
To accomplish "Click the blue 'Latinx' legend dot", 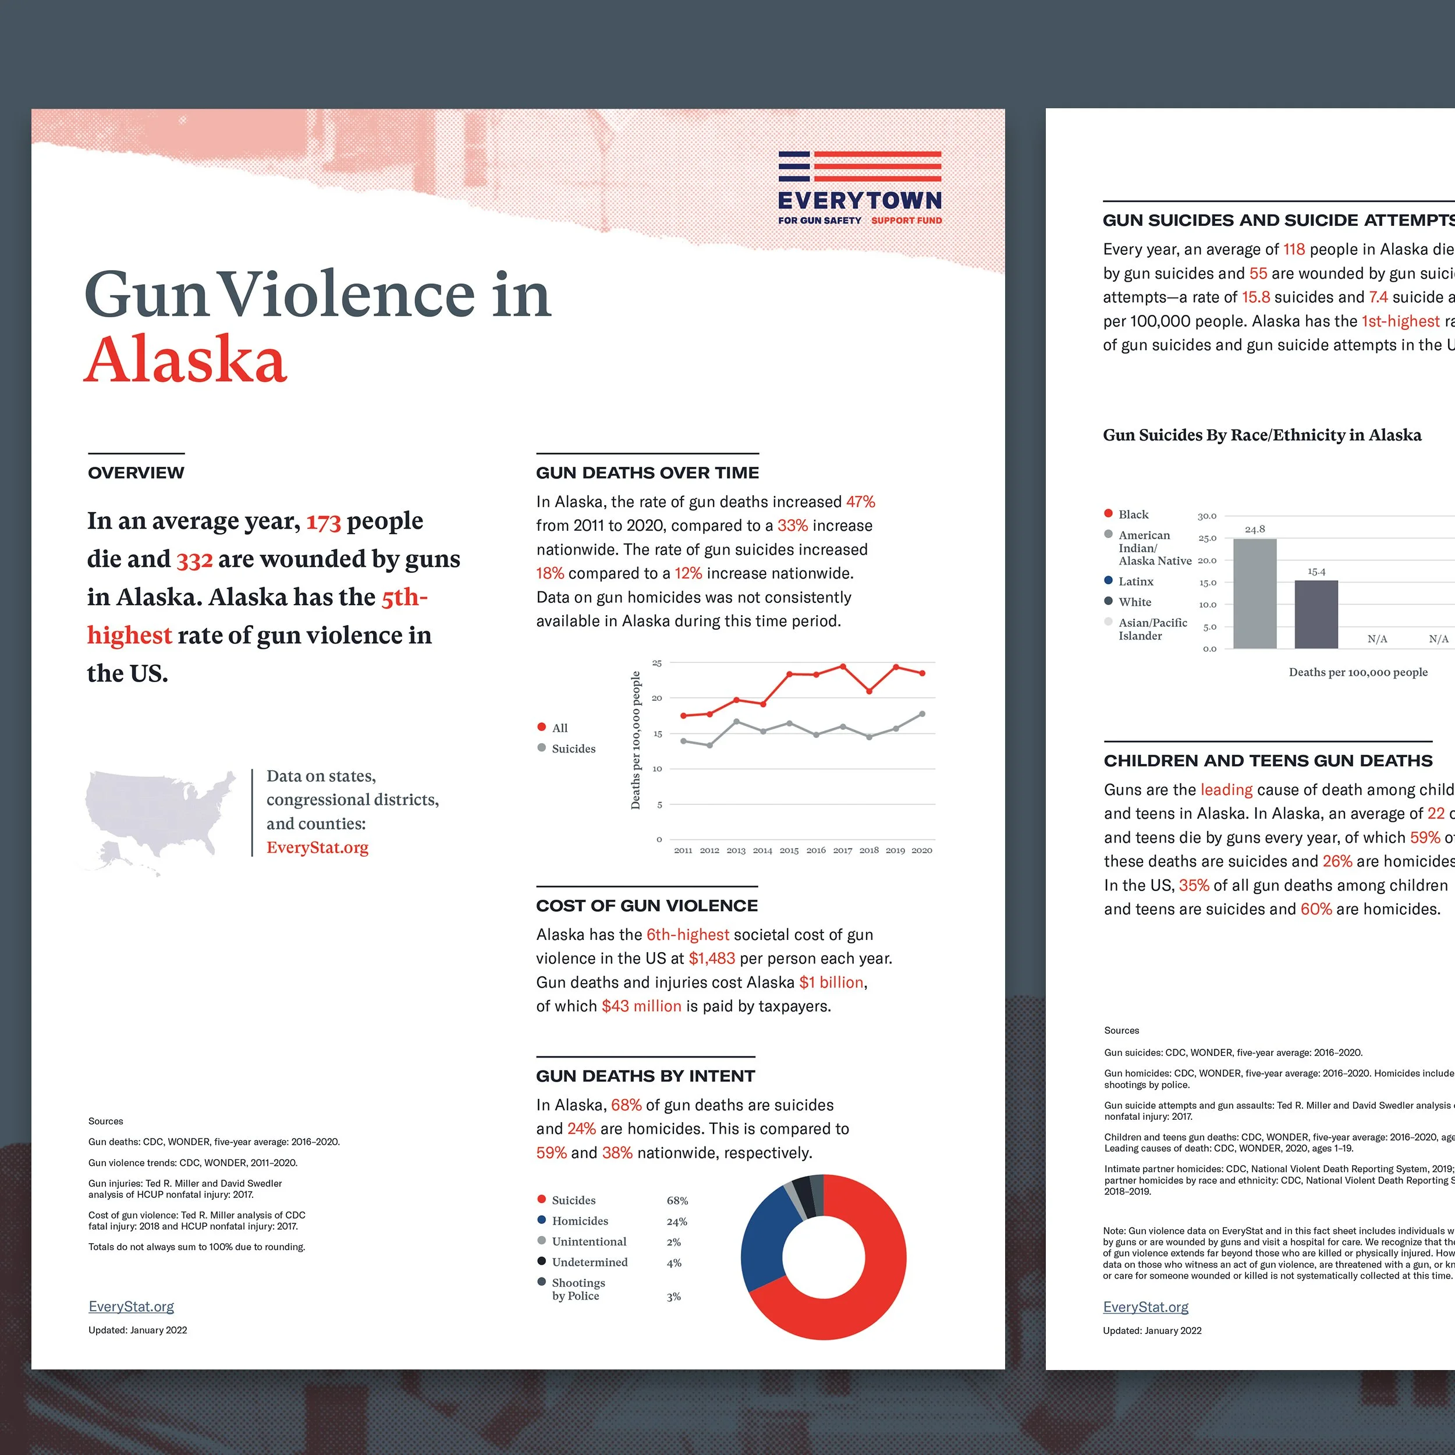I will tap(1108, 580).
